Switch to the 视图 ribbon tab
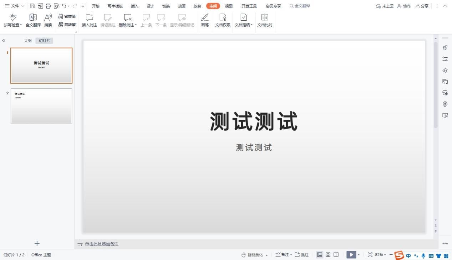Image resolution: width=452 pixels, height=260 pixels. (x=229, y=6)
